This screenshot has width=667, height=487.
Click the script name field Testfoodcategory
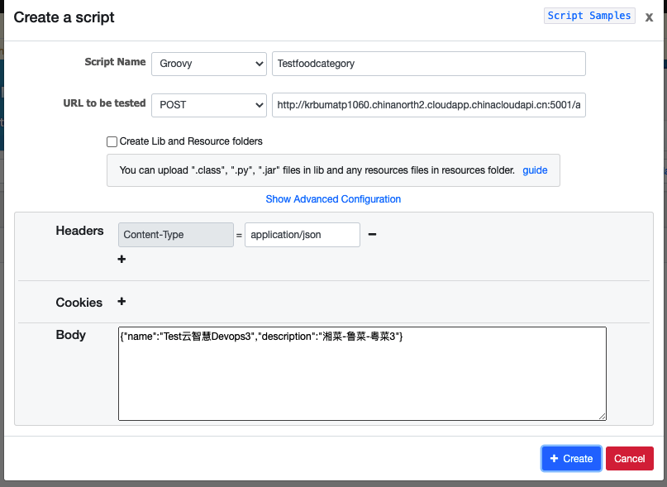[428, 64]
